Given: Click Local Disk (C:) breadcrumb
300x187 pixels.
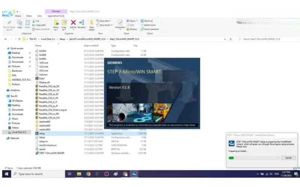Looking at the screenshot, I should coord(48,39).
